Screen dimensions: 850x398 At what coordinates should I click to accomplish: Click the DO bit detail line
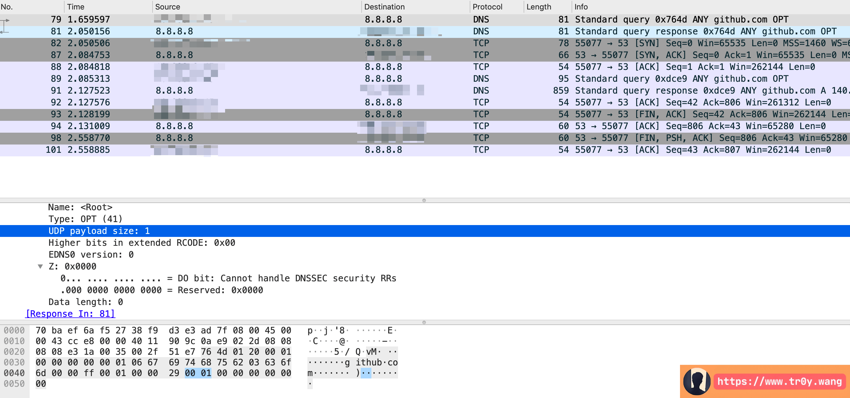point(228,278)
